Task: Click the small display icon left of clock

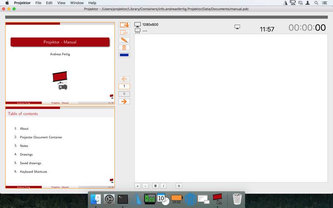Action: [x=237, y=27]
